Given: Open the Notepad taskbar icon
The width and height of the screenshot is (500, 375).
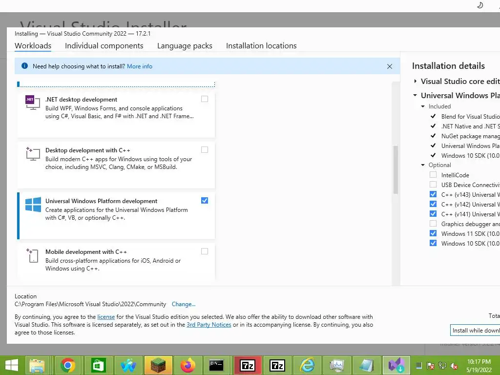Looking at the screenshot, I should [x=366, y=365].
